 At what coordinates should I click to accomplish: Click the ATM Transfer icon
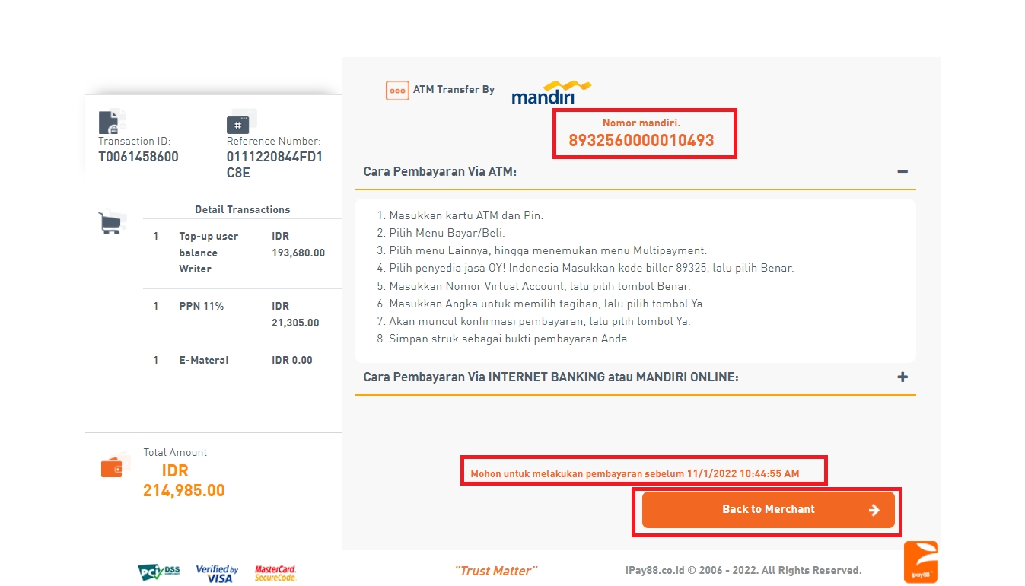coord(397,91)
